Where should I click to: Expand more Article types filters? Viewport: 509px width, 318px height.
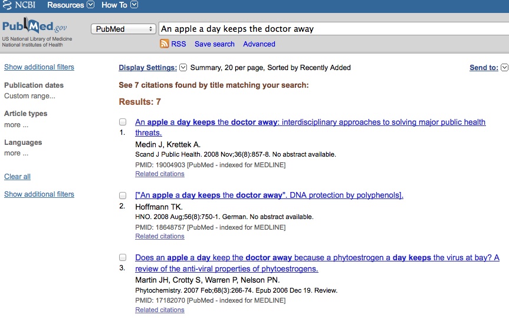[x=17, y=125]
